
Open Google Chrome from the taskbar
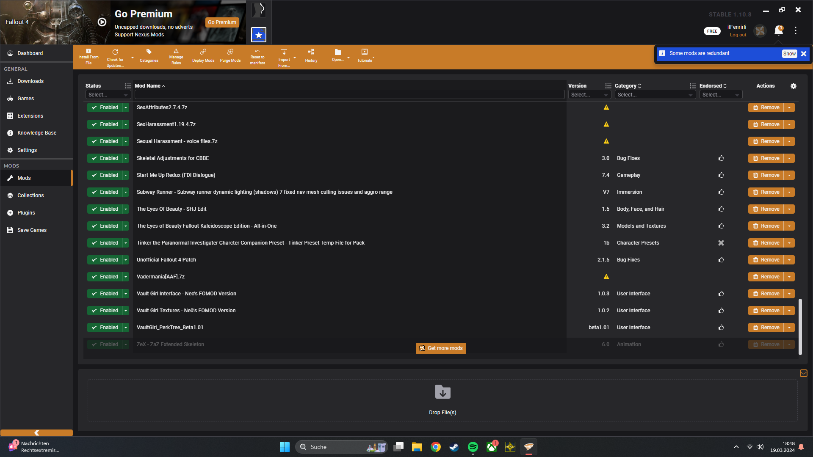coord(436,447)
